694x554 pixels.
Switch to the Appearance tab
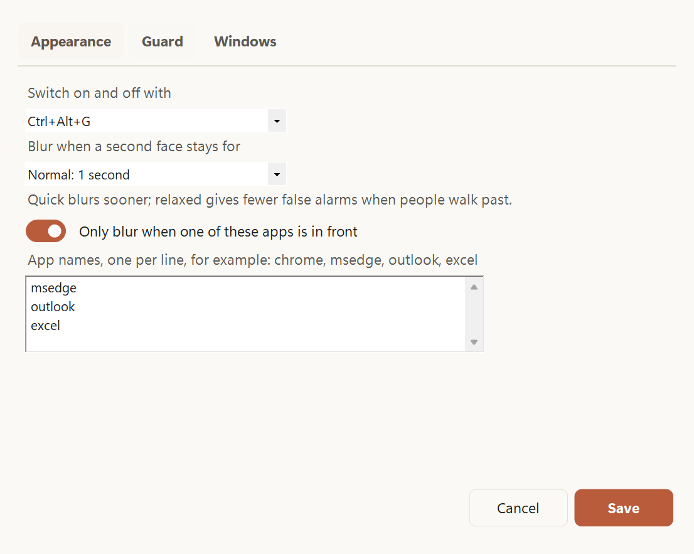point(71,41)
